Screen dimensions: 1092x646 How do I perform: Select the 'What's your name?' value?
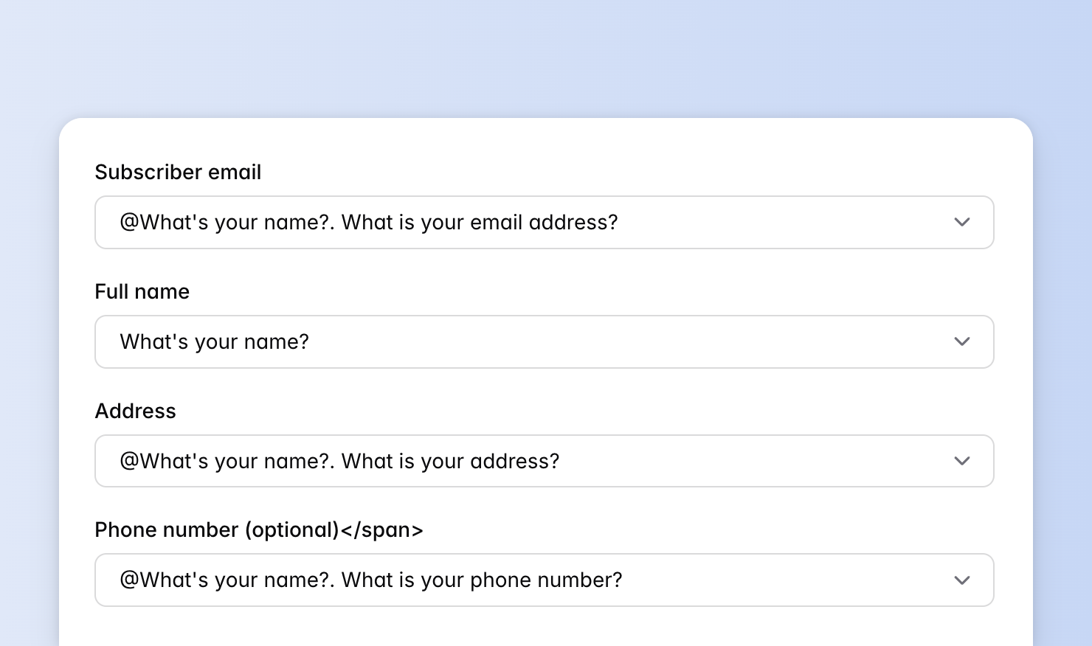(x=214, y=341)
